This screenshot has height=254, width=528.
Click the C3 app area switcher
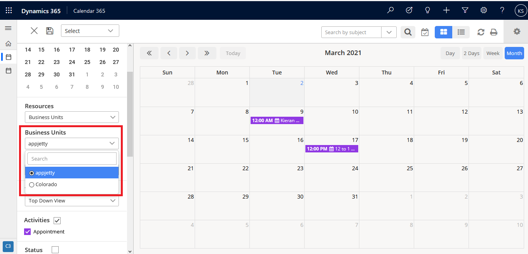(8, 246)
